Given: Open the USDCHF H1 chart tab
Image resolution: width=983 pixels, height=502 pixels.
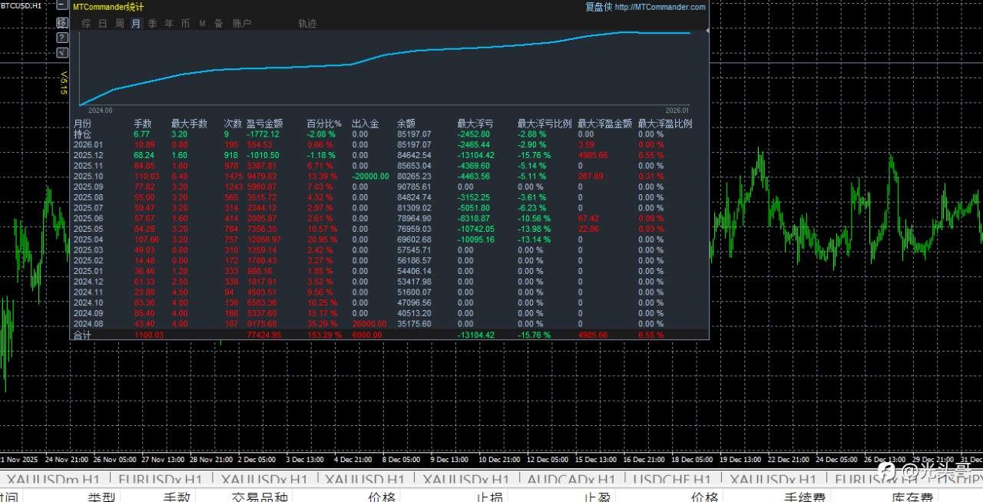Looking at the screenshot, I should [673, 480].
